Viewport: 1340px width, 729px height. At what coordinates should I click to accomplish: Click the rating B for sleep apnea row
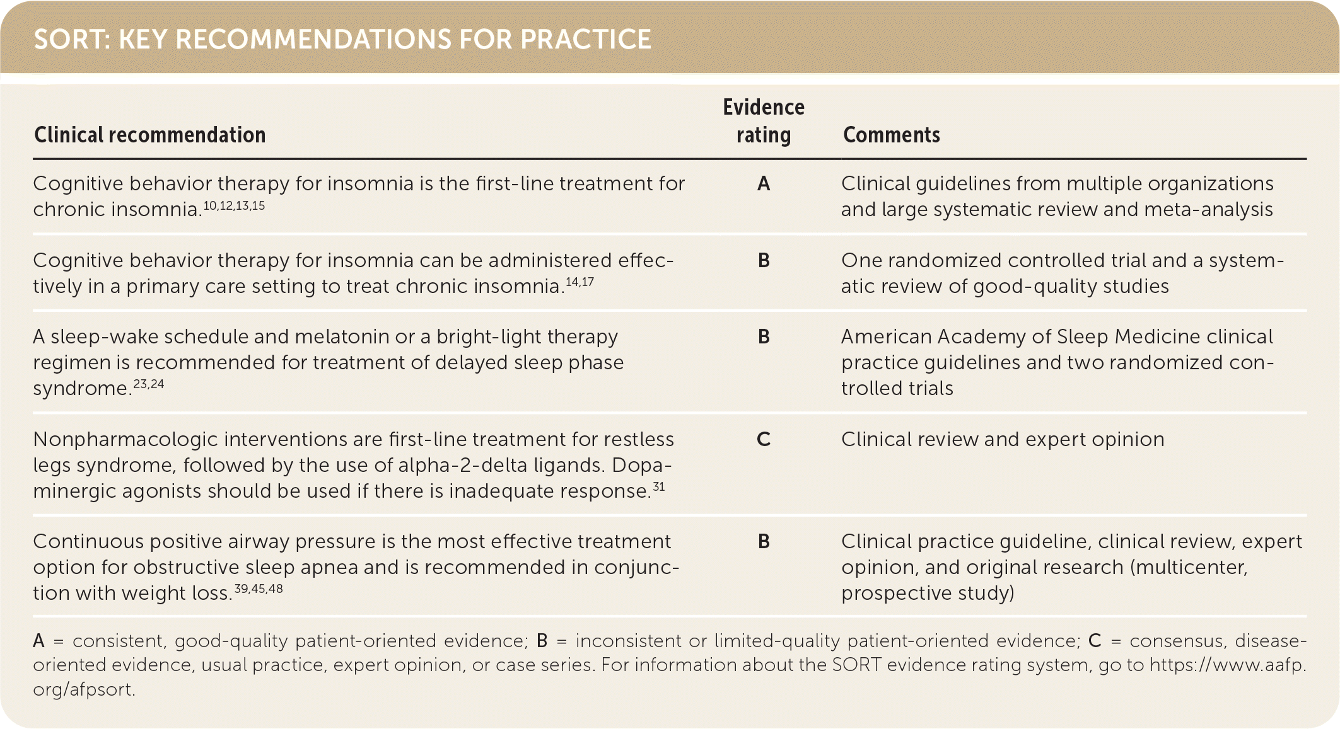click(764, 541)
